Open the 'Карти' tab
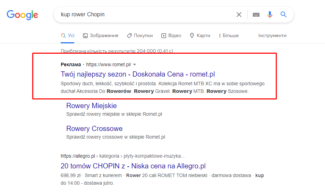325x193 pixels. (x=200, y=36)
